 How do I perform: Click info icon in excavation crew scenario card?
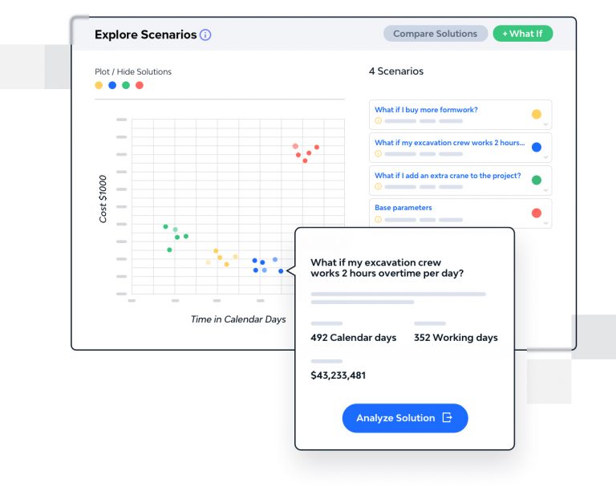click(379, 154)
